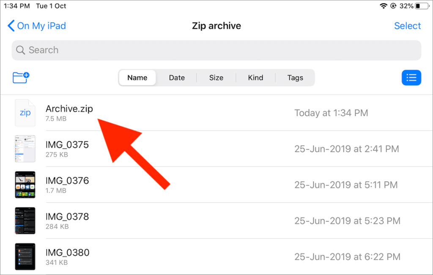Click the search magnifier icon
Viewport: 433px width, 275px height.
tap(20, 50)
